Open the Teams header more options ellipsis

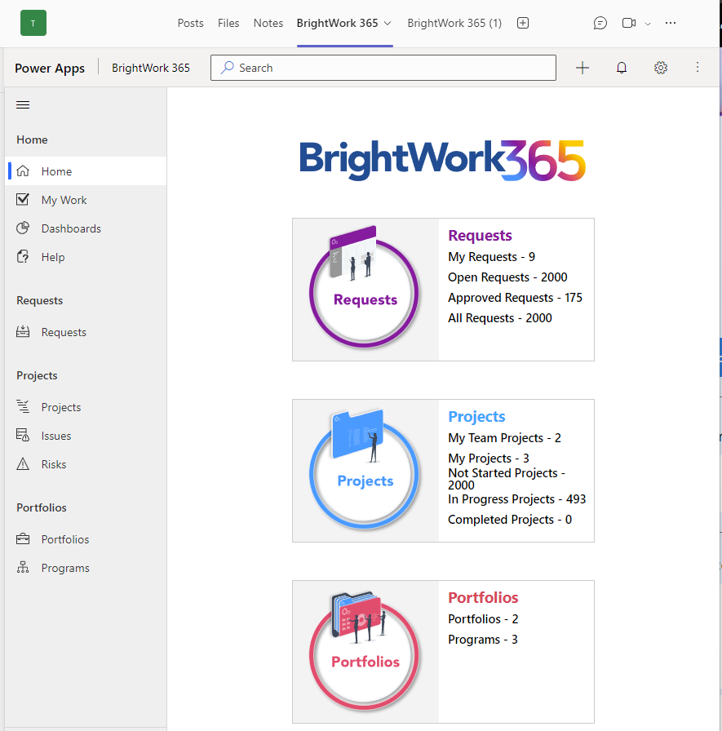point(671,23)
